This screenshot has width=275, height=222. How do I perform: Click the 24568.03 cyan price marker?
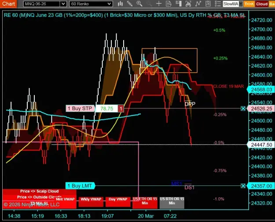pyautogui.click(x=260, y=89)
